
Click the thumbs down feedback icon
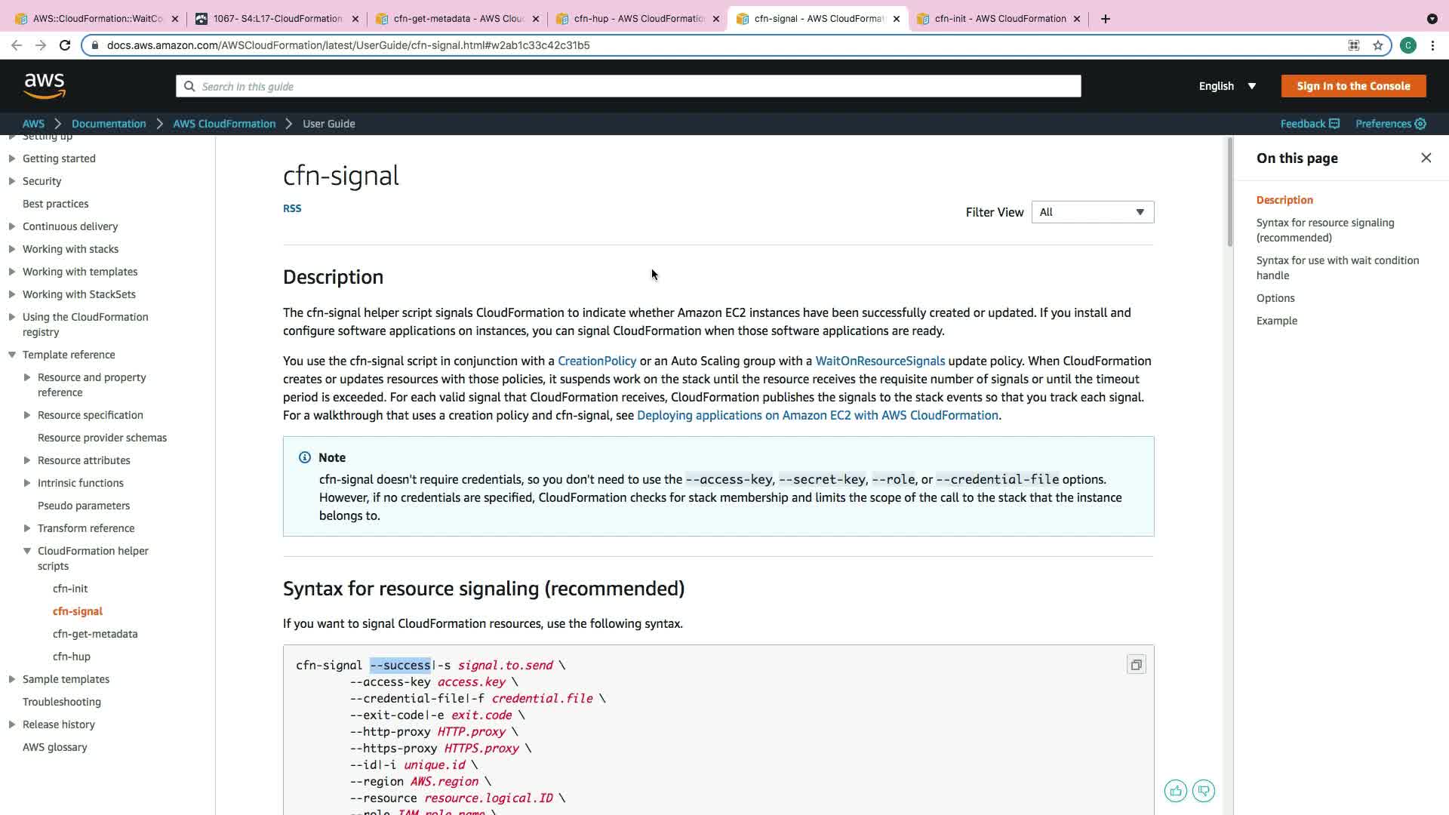(1204, 791)
